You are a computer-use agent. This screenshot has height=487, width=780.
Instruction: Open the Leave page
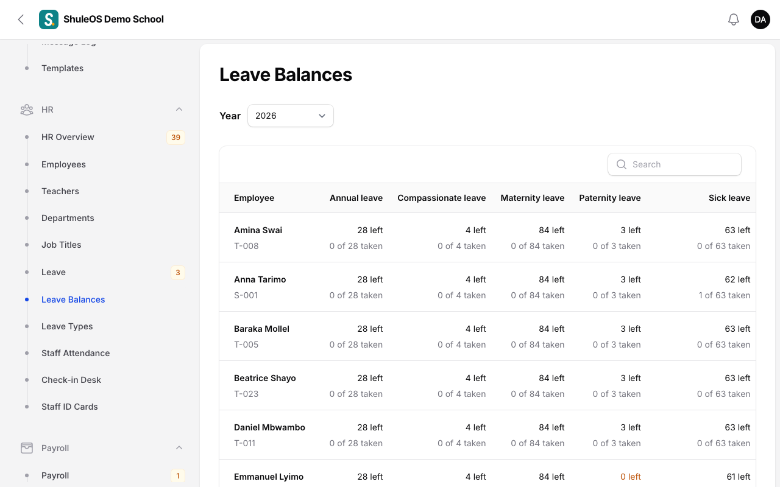pyautogui.click(x=54, y=272)
